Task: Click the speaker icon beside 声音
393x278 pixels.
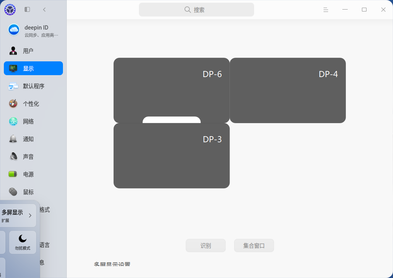Action: [13, 156]
